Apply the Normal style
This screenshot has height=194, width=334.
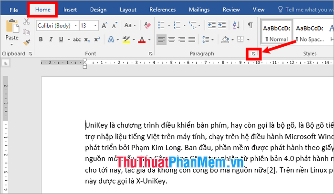tap(276, 32)
